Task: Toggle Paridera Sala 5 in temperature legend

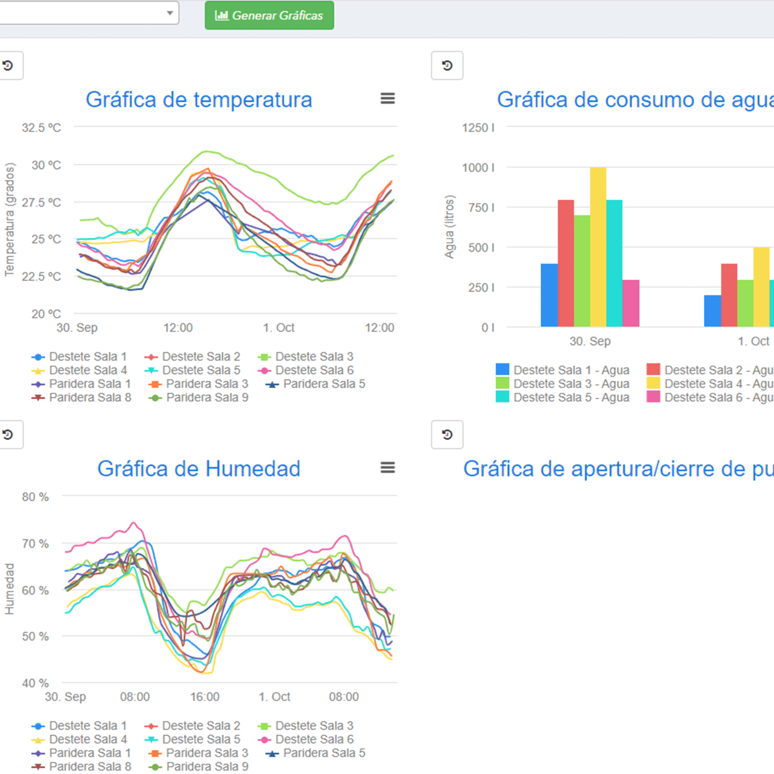Action: pos(315,384)
